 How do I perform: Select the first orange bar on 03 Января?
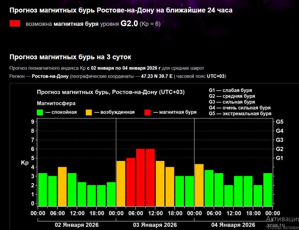[121, 184]
